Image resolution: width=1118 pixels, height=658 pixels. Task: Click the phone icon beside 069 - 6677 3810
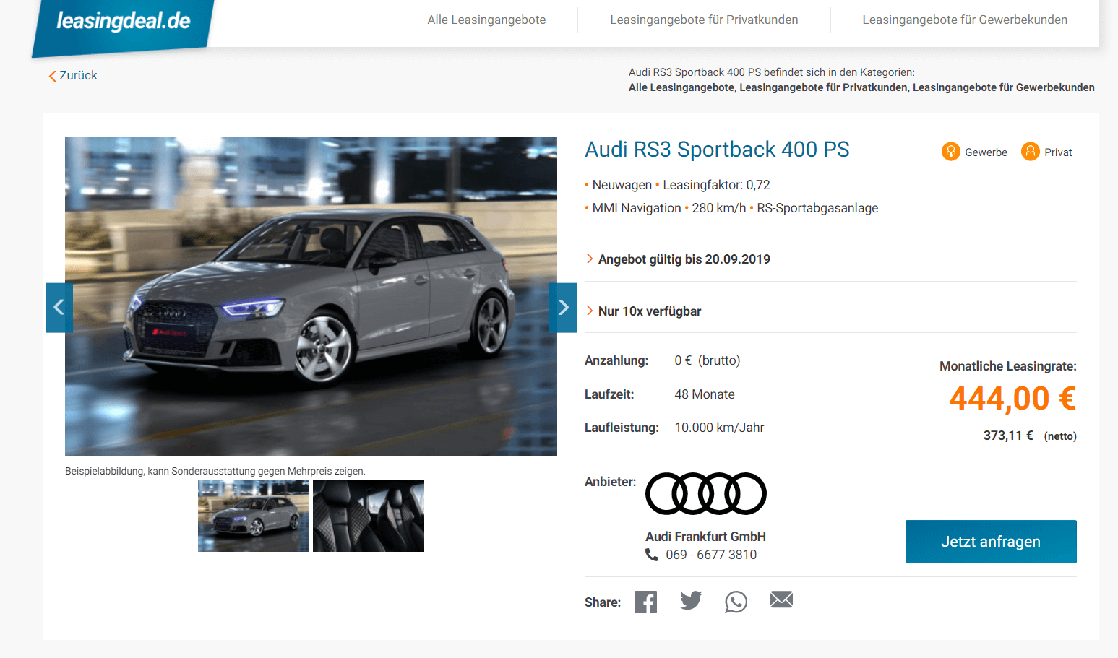(x=652, y=555)
